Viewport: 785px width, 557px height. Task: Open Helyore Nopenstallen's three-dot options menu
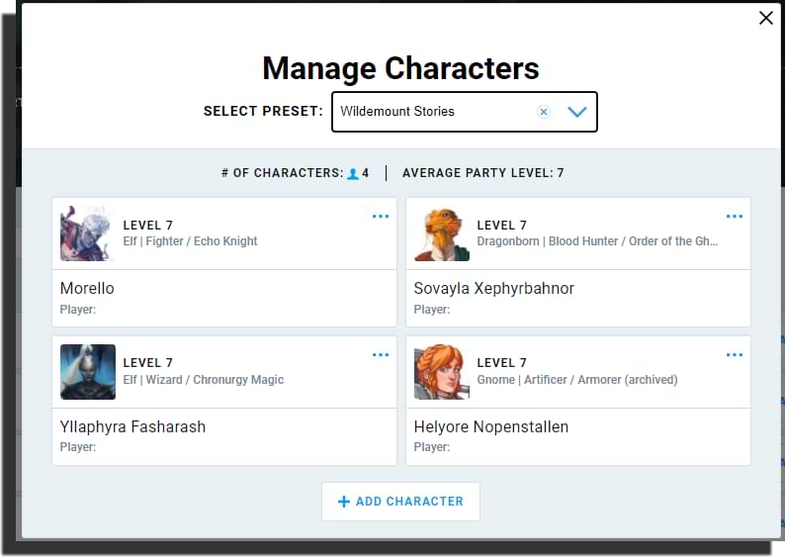click(x=735, y=355)
